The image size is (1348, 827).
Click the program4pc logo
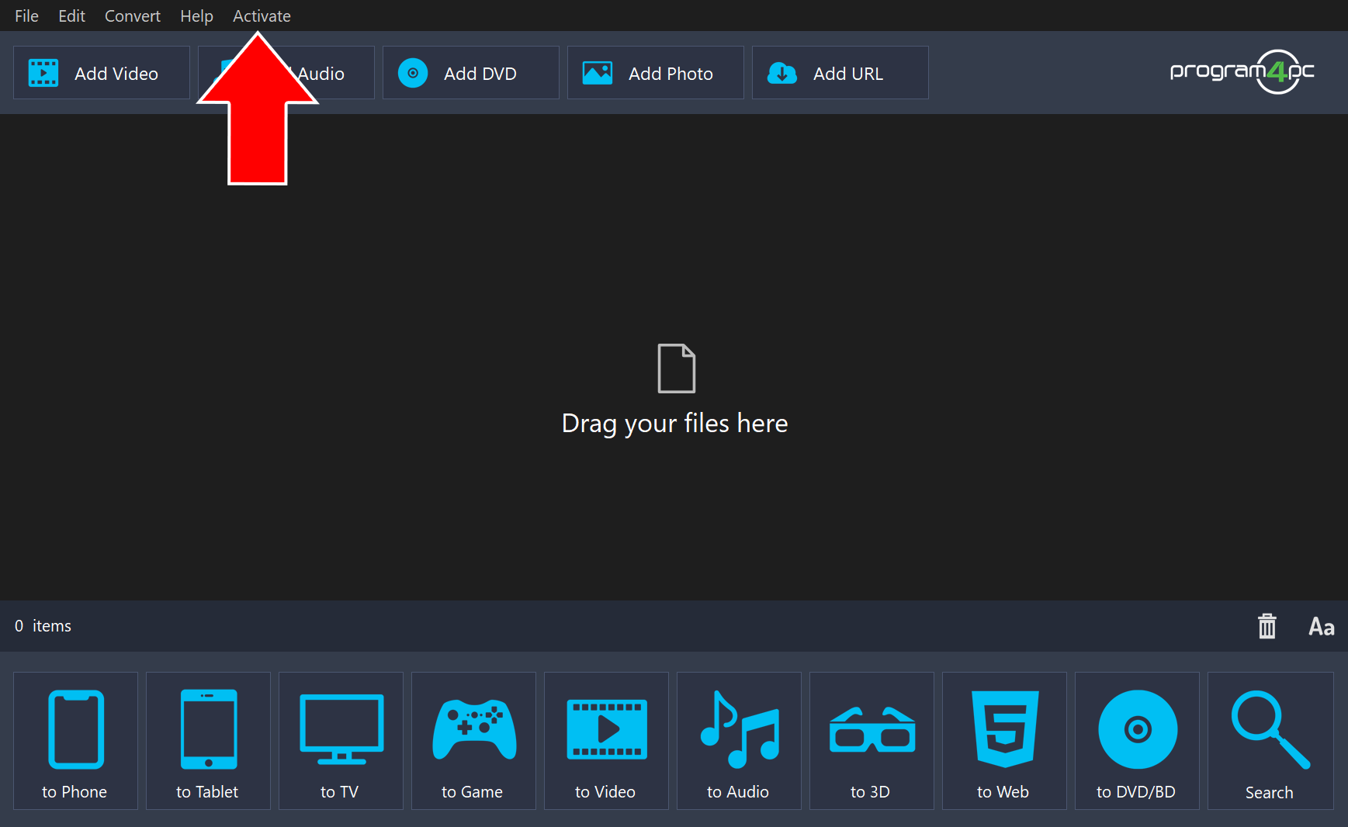click(x=1242, y=72)
